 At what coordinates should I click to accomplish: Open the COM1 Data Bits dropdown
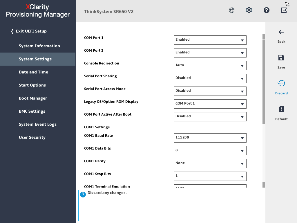click(x=210, y=151)
